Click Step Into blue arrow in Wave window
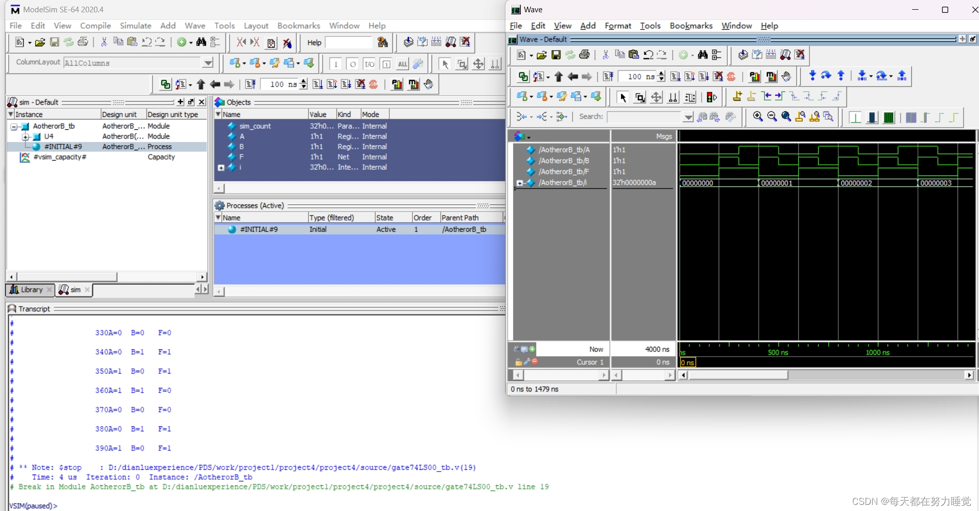Viewport: 979px width, 511px height. [812, 76]
